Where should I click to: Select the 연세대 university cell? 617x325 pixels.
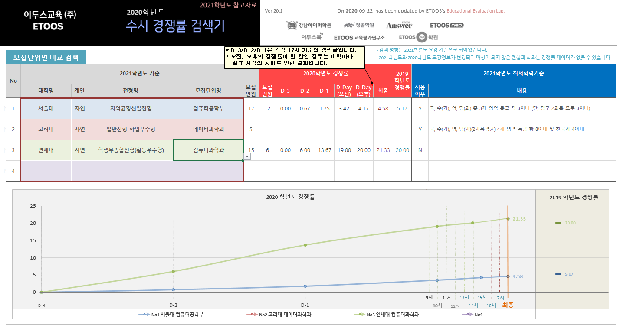click(46, 150)
